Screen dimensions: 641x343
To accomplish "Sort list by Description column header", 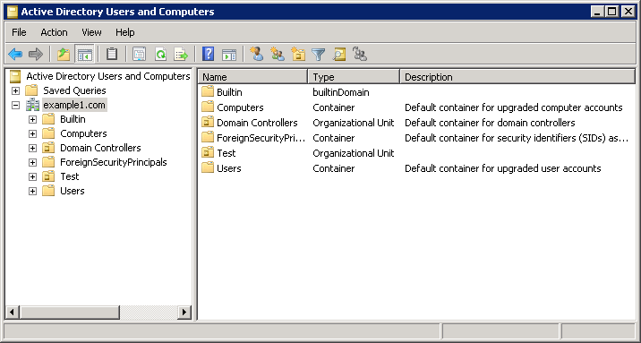I will click(517, 77).
